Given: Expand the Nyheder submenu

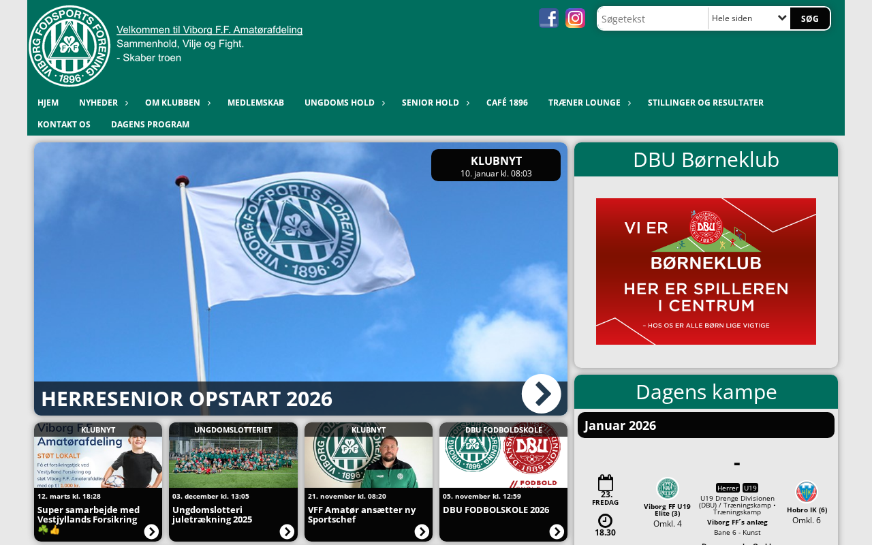Looking at the screenshot, I should point(127,103).
